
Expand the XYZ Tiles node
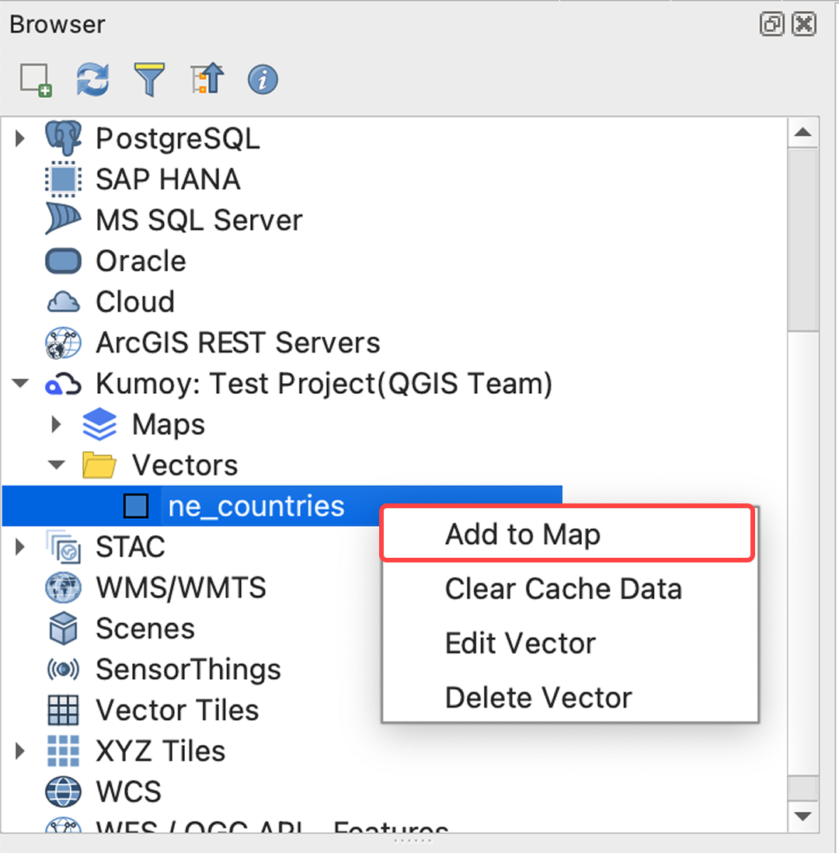click(21, 751)
